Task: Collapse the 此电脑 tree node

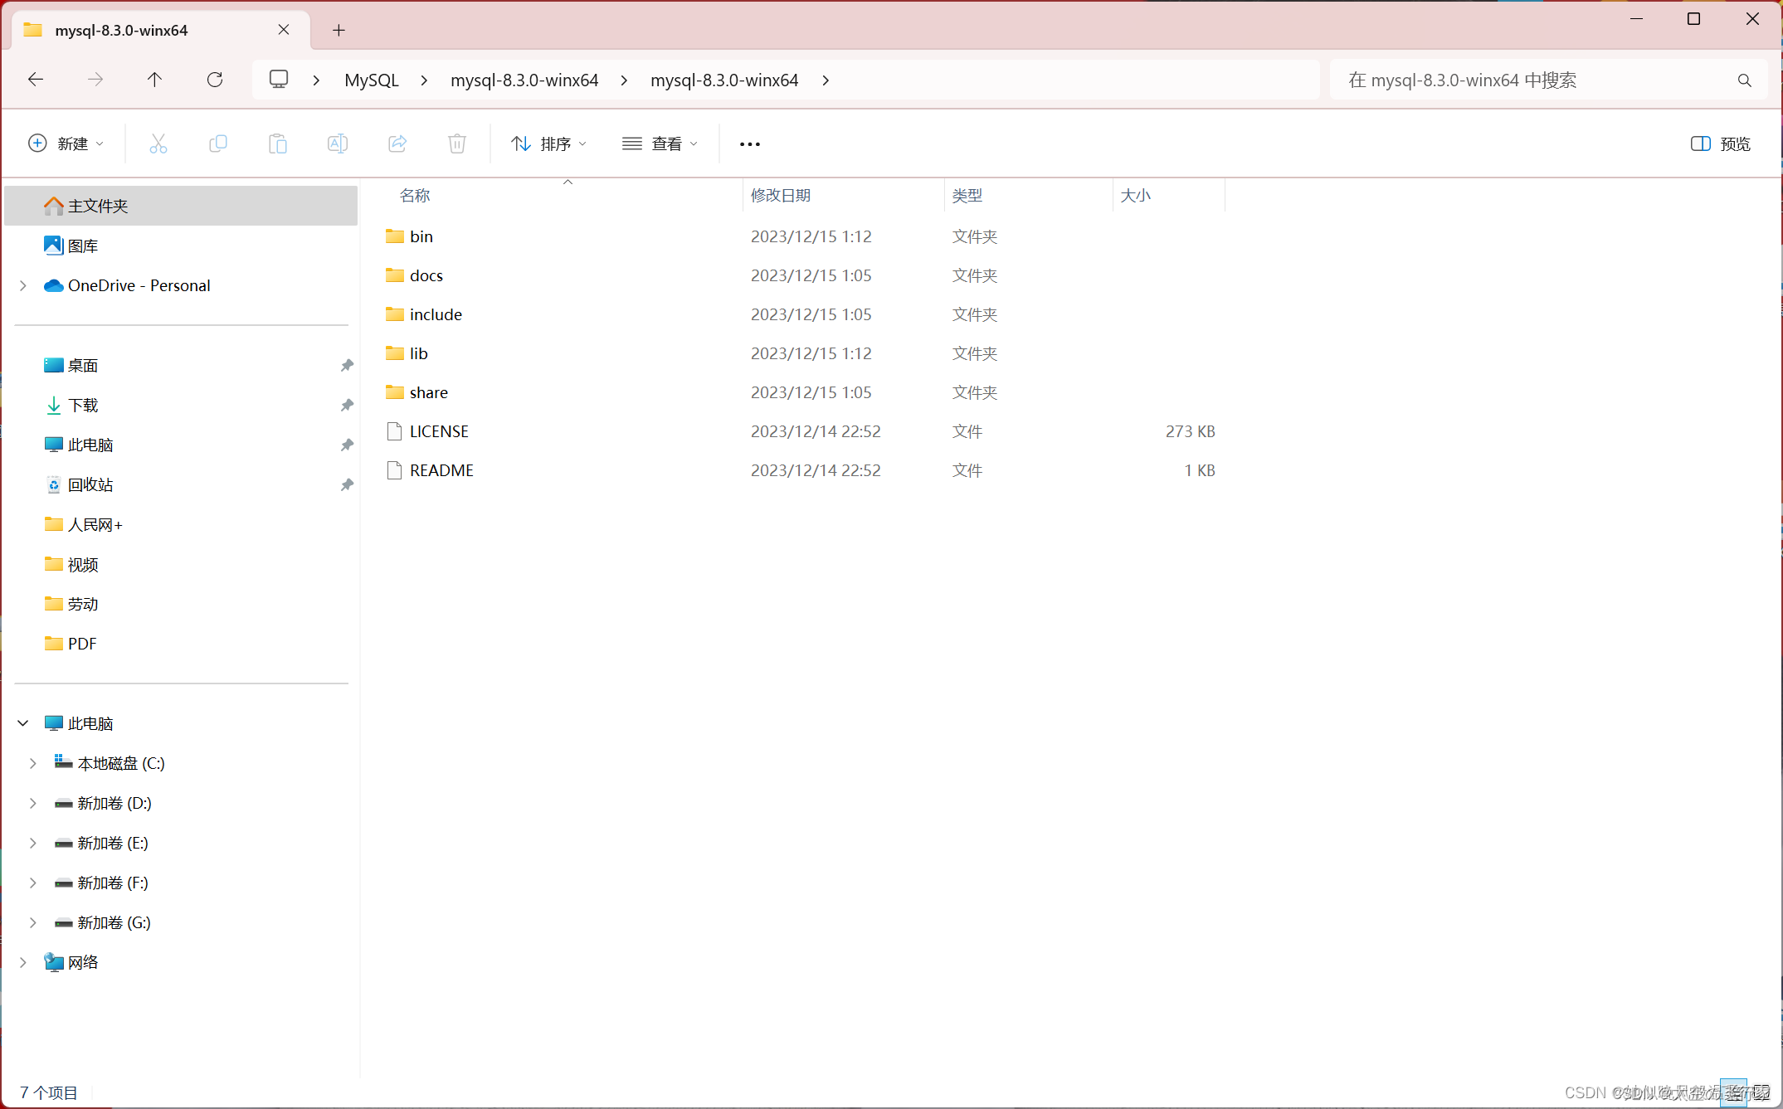Action: click(x=23, y=723)
